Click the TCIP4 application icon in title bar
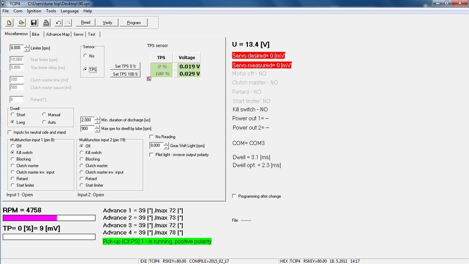 pos(5,3)
